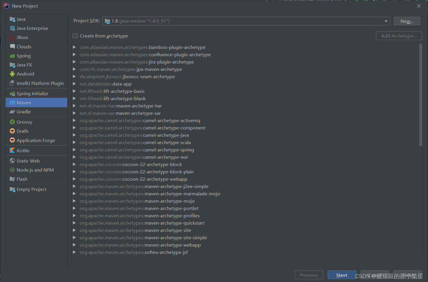This screenshot has height=282, width=428.
Task: Select the Empty Project label
Action: click(x=31, y=189)
